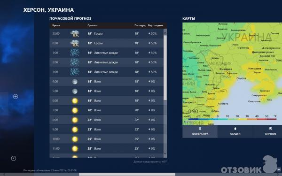Click the rain shower icon at 1:00
Image resolution: width=282 pixels, height=176 pixels.
[x=75, y=53]
